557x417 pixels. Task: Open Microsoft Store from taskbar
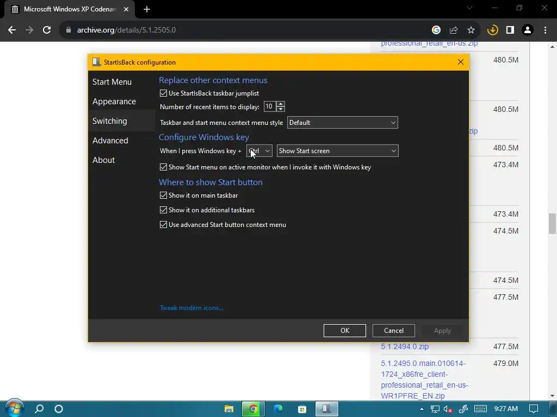tap(302, 409)
